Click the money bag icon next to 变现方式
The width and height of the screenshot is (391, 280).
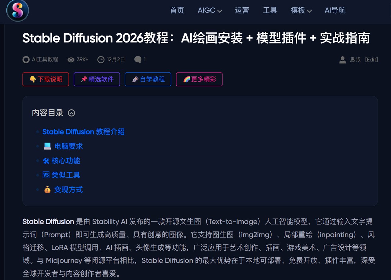(47, 189)
